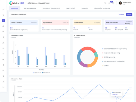Viewport: 136px width, 102px height.
Task: Click the Total Hours legend swatch
Action: click(34, 73)
